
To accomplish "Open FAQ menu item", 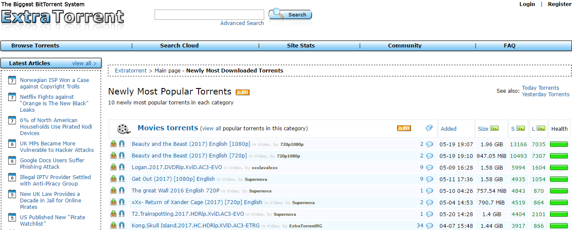I will (509, 46).
